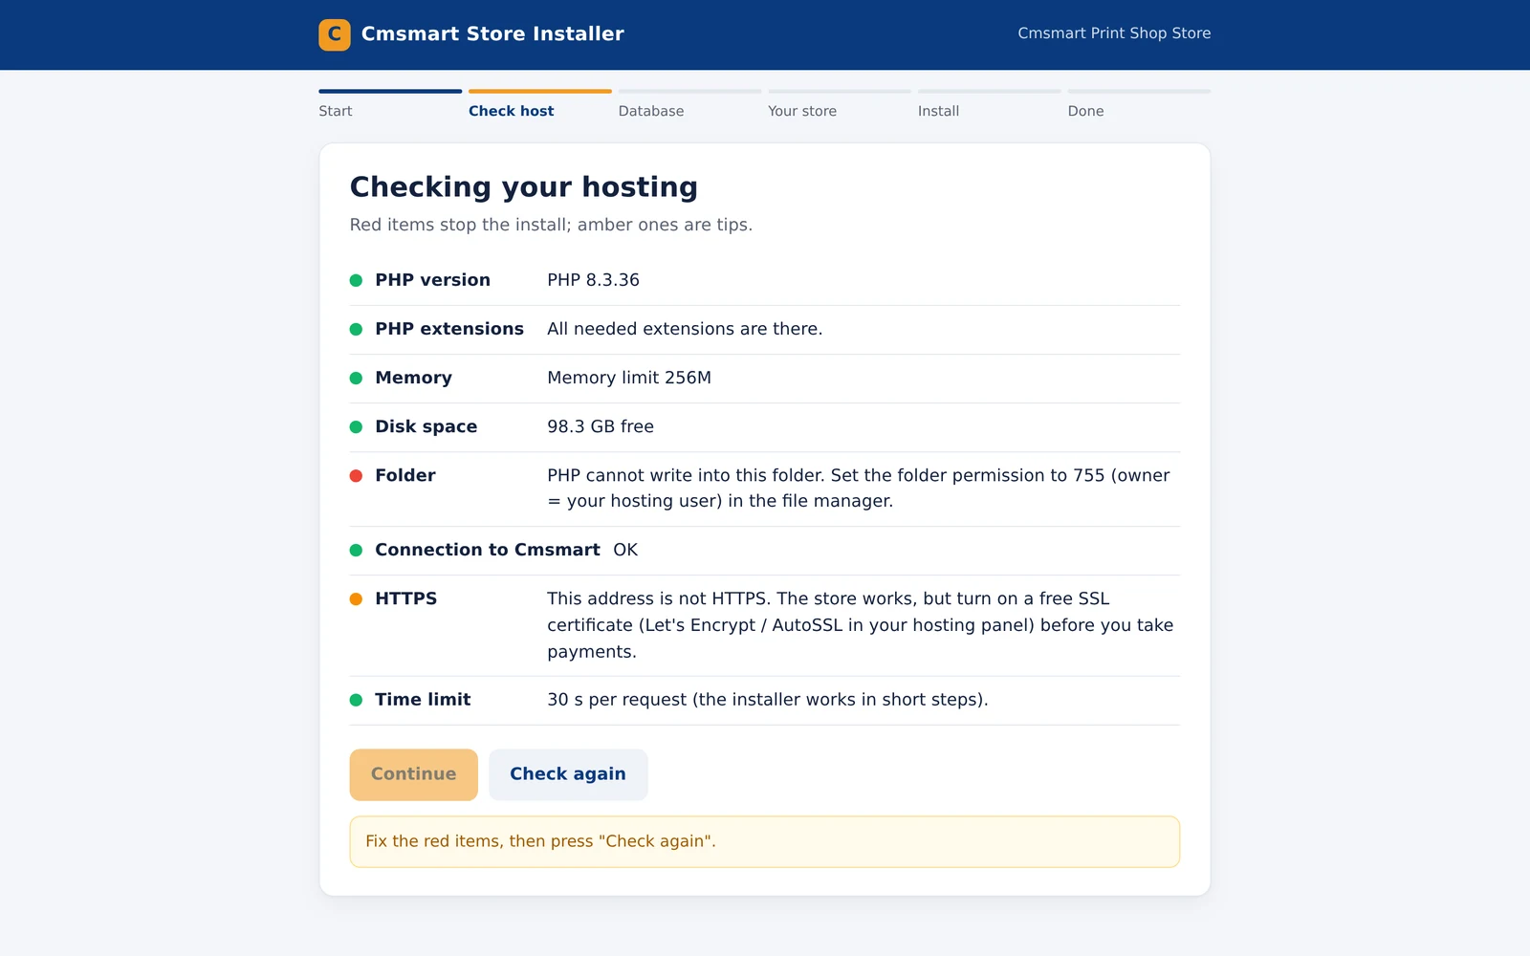Click the Checking your hosting heading
This screenshot has width=1530, height=956.
[x=523, y=186]
